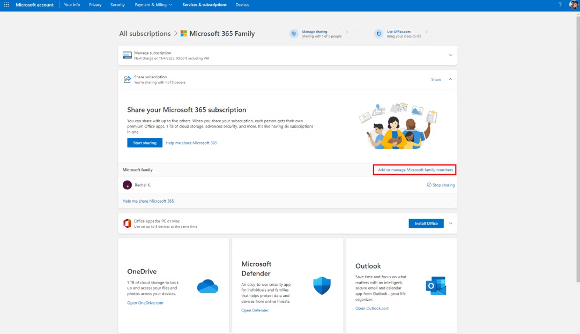Open the app launcher grid icon
Screen dimensions: 580x334
click(x=6, y=5)
